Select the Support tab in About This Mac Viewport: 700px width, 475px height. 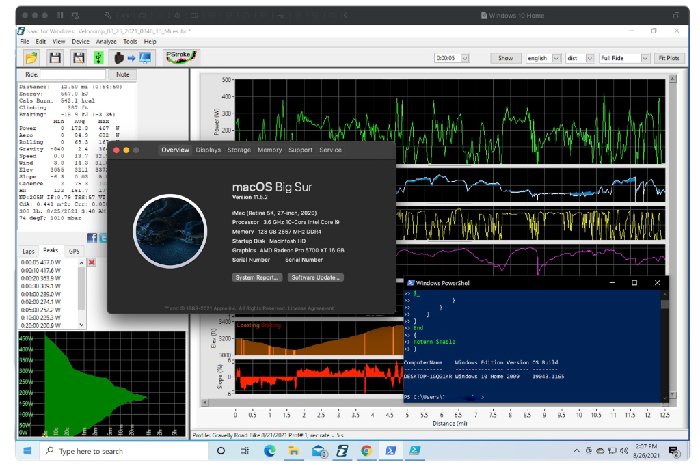click(x=301, y=150)
